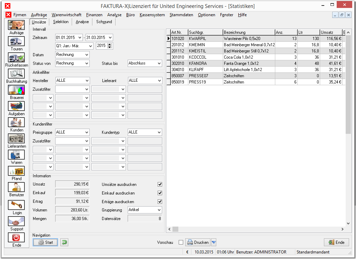This screenshot has width=356, height=259.
Task: Open the Rückerfassen sidebar icon
Action: (x=16, y=58)
